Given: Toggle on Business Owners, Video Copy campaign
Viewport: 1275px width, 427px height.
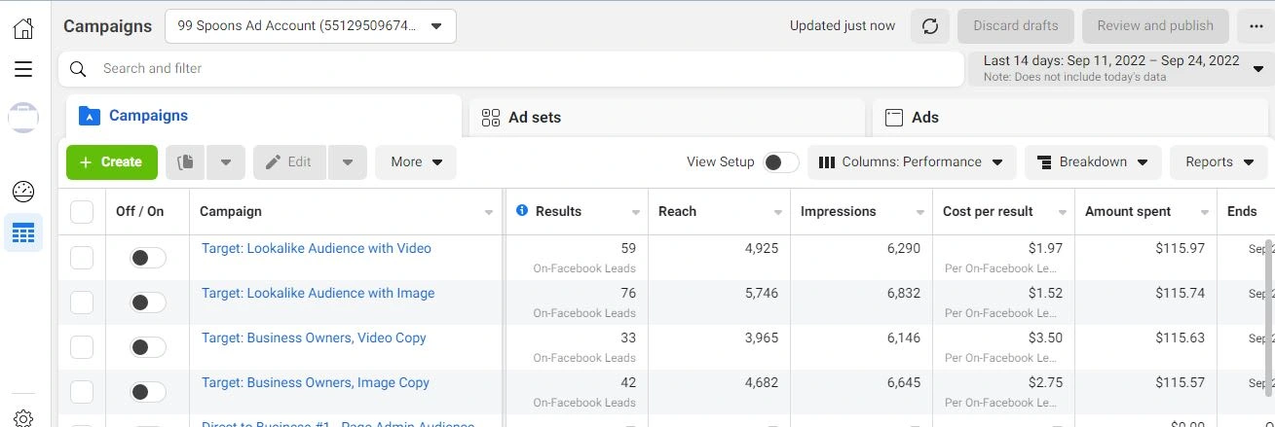Looking at the screenshot, I should tap(148, 347).
